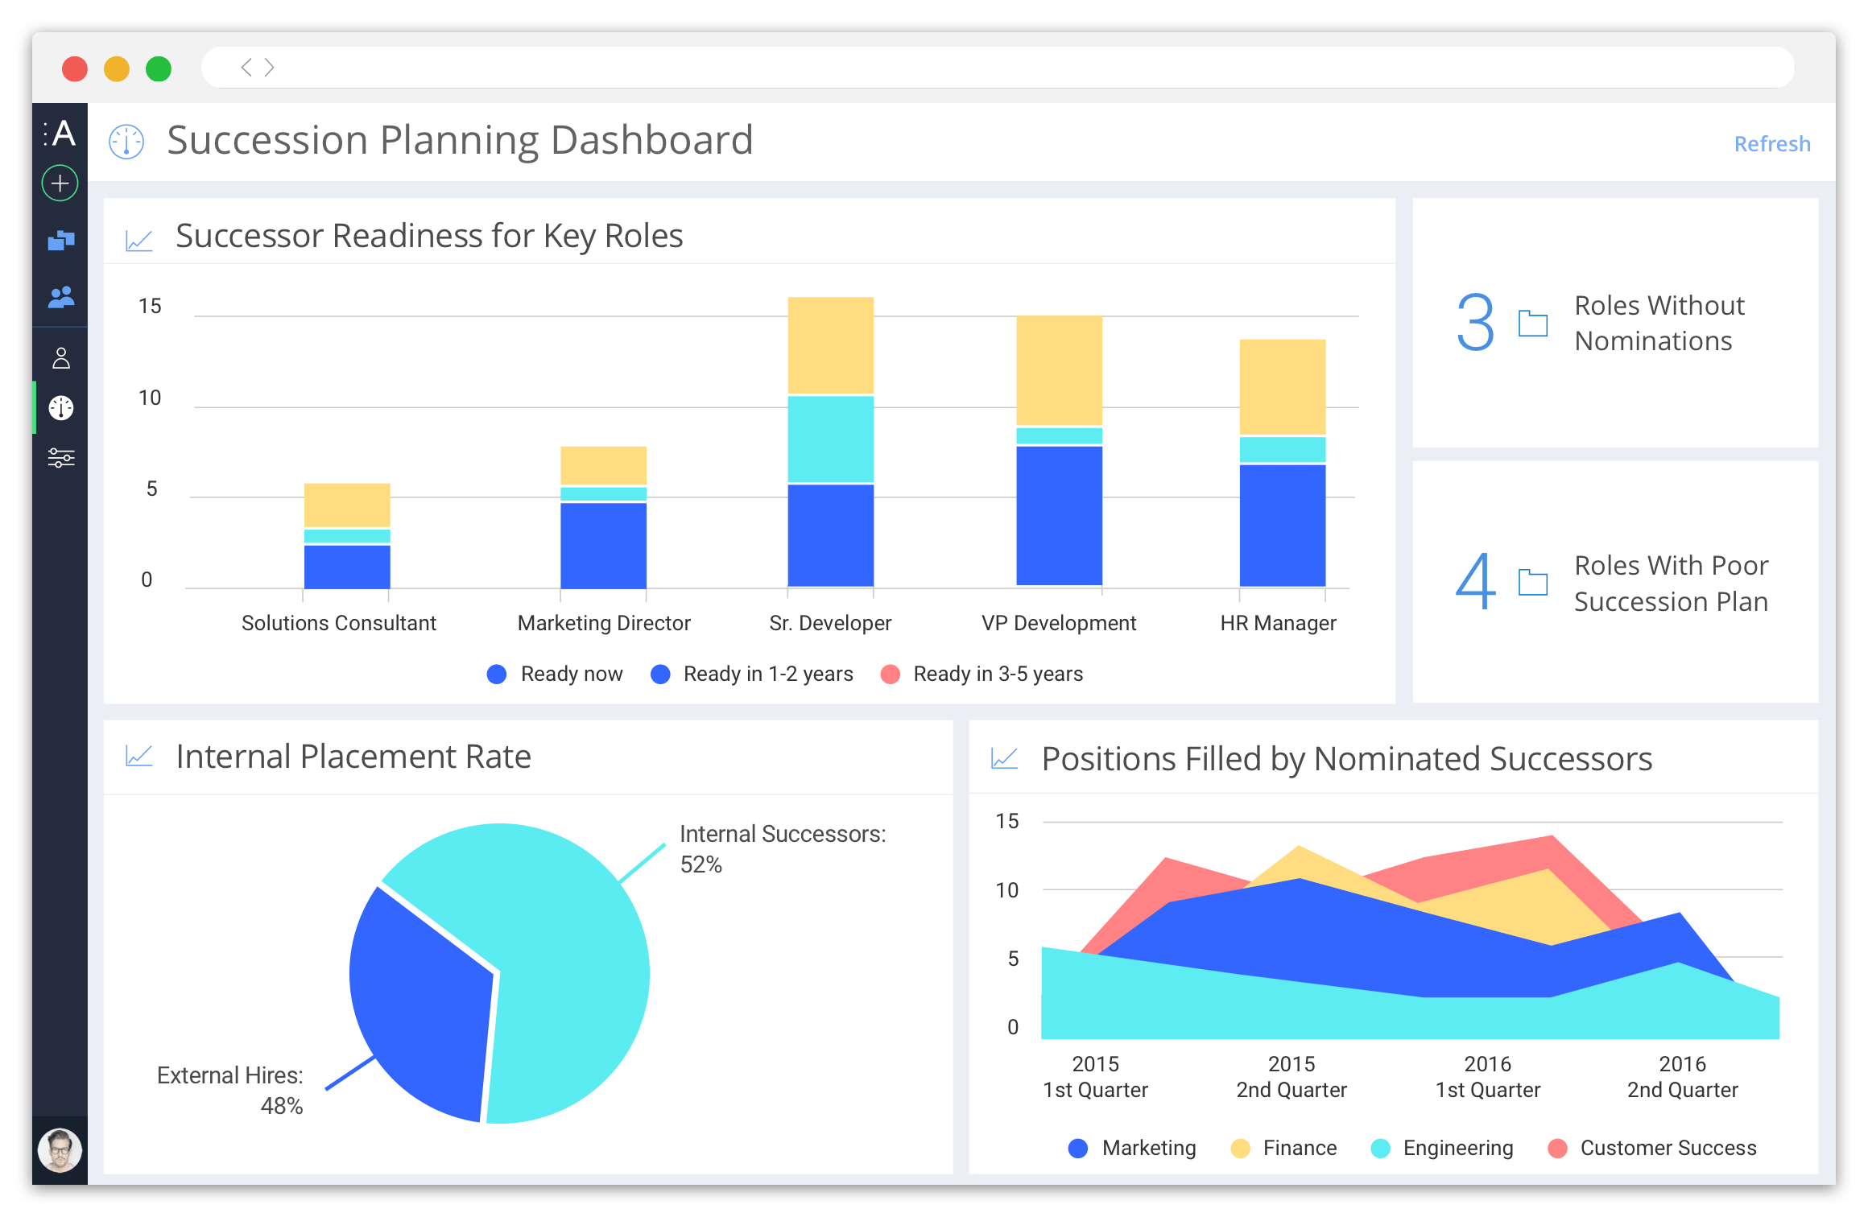Image resolution: width=1868 pixels, height=1217 pixels.
Task: Click the Sr. Developer yellow bar segment
Action: click(x=830, y=345)
